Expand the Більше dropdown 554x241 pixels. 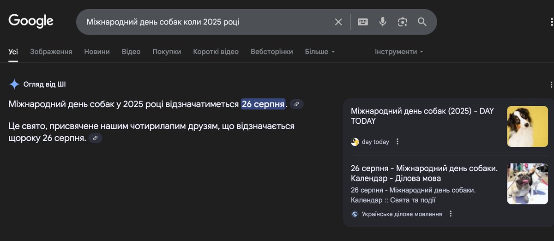click(x=320, y=52)
